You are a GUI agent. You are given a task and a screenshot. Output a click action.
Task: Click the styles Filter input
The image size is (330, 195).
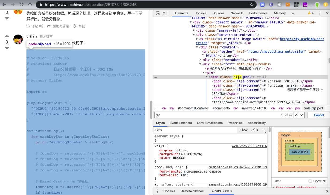(x=196, y=130)
